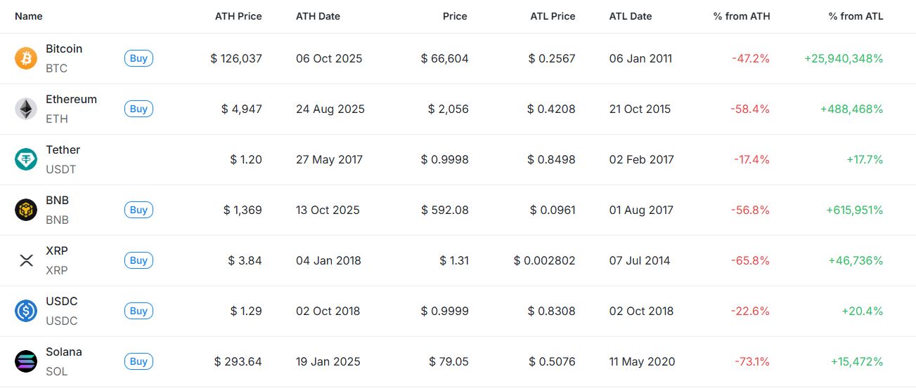Click the BNB coin icon

26,210
